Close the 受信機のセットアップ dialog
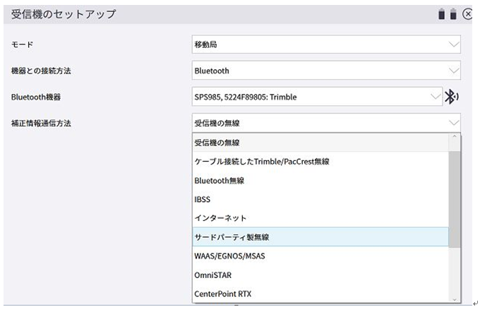The width and height of the screenshot is (480, 312). click(467, 14)
